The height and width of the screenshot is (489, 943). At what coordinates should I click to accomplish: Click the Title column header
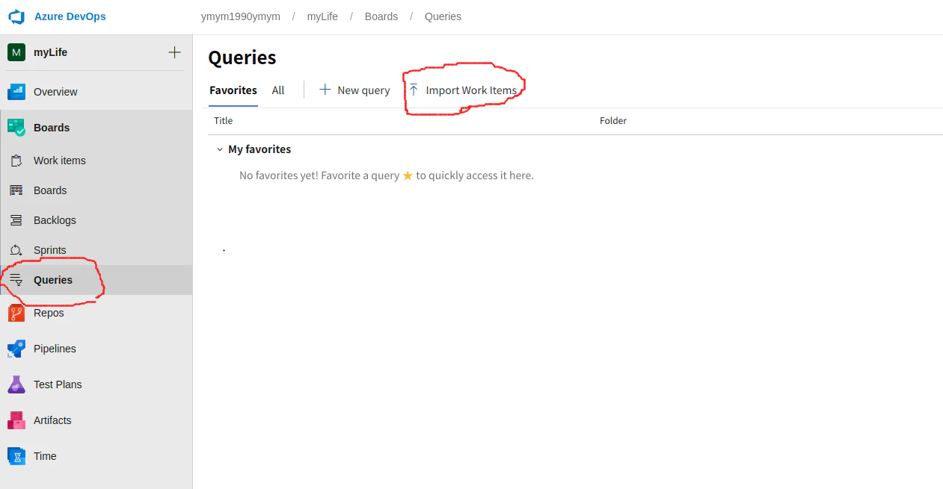tap(223, 120)
